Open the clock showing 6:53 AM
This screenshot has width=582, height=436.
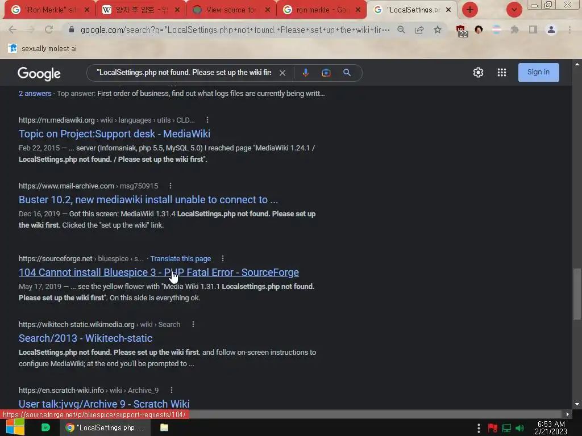click(551, 427)
